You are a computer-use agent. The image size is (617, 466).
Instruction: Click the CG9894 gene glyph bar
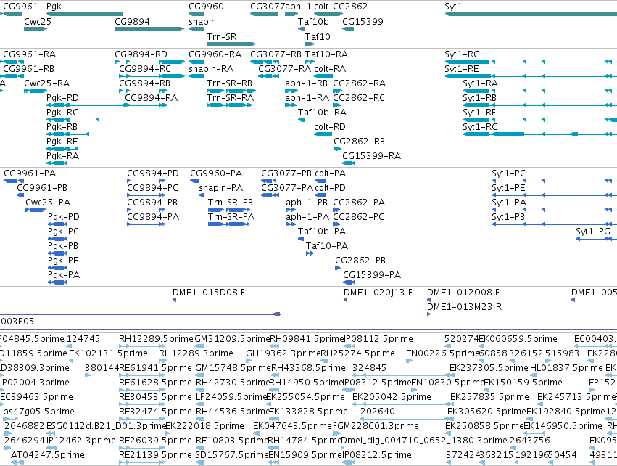149,29
